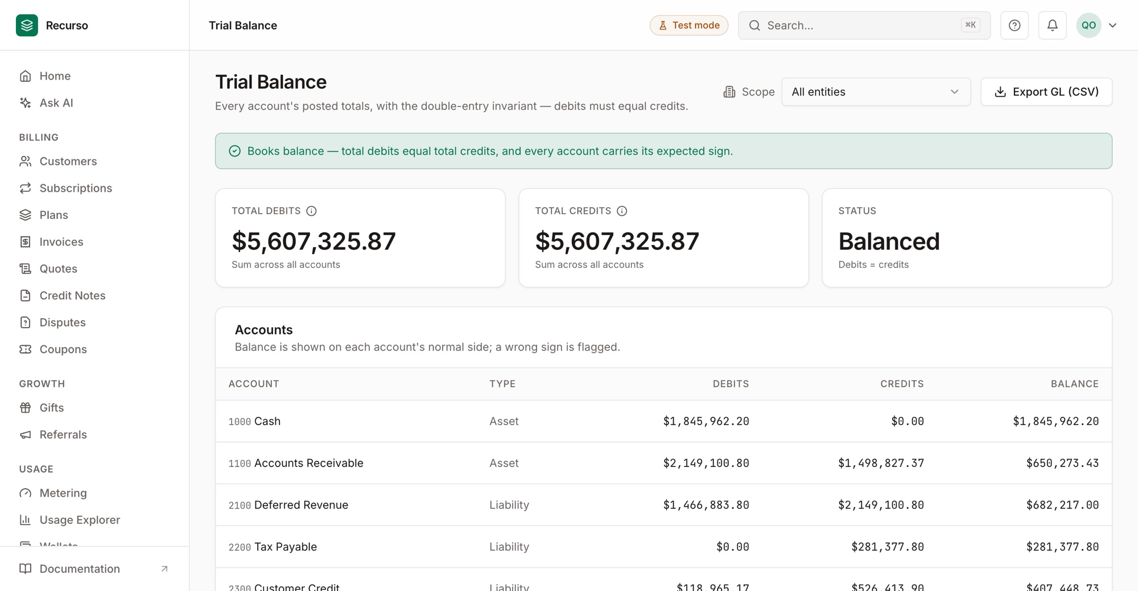
Task: Click the ⌘K shortcut hint
Action: click(971, 25)
